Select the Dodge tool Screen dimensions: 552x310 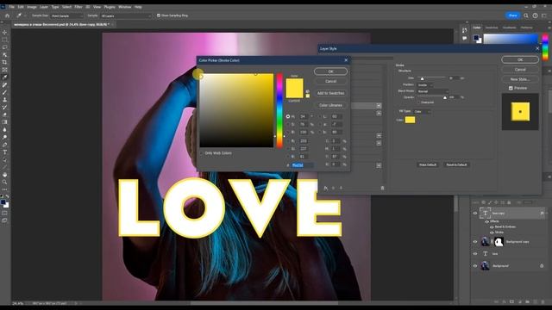4,137
